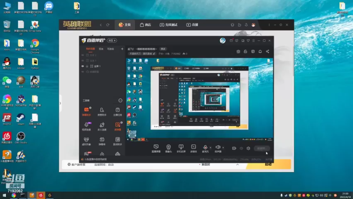Open the 多人连麦 tool icon
Screen dimensions: 353x199
click(102, 126)
